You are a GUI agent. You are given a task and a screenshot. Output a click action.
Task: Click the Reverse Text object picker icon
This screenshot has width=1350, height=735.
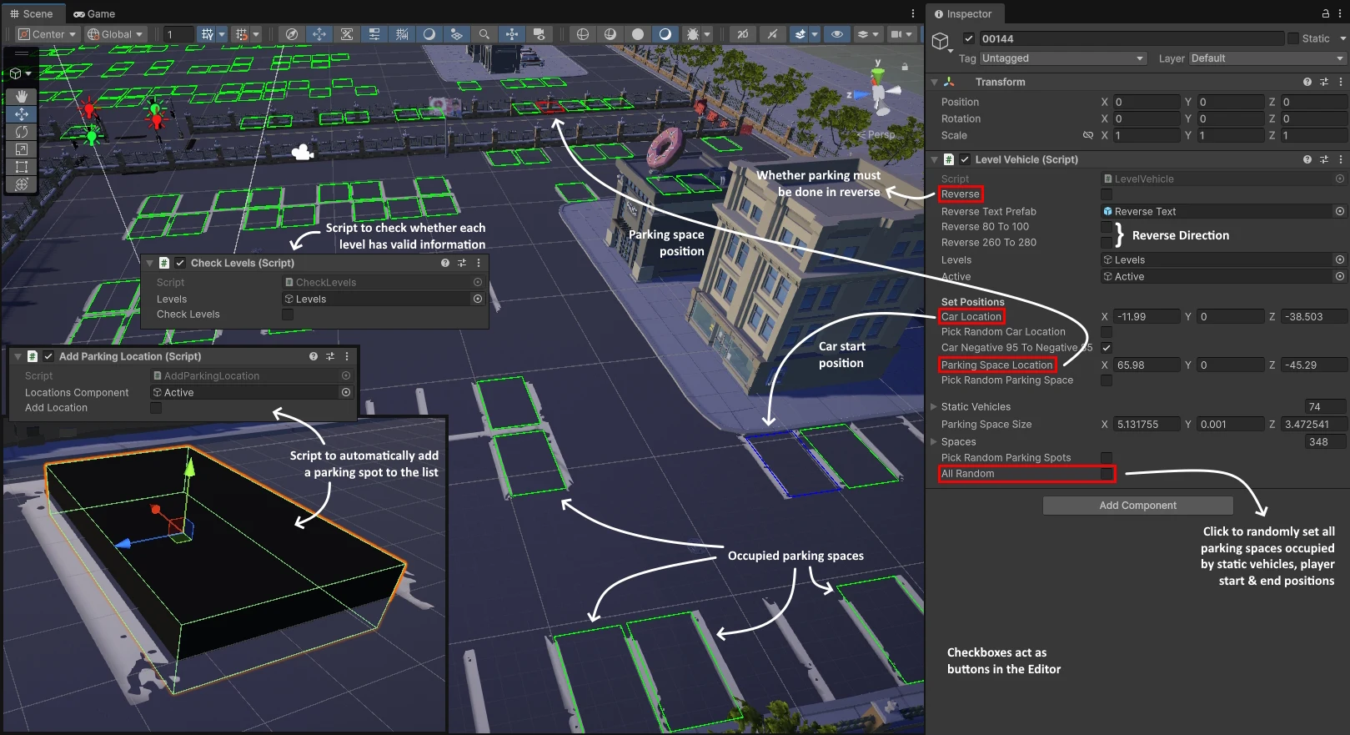(1340, 211)
